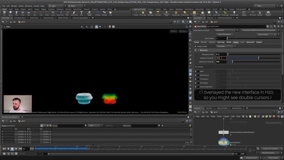Enable the Turbulence checkbox
Image resolution: width=284 pixels, height=160 pixels.
point(198,79)
